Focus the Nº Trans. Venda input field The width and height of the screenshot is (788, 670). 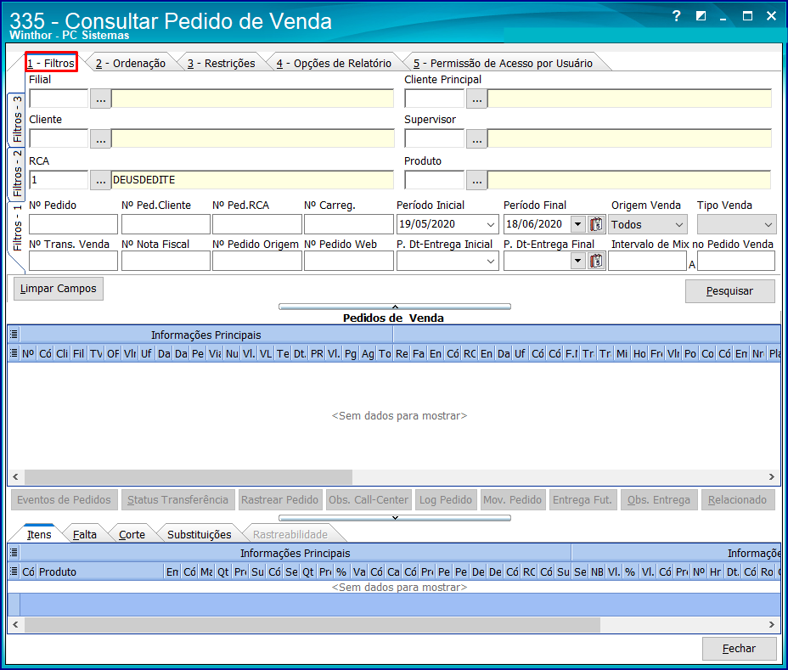73,261
